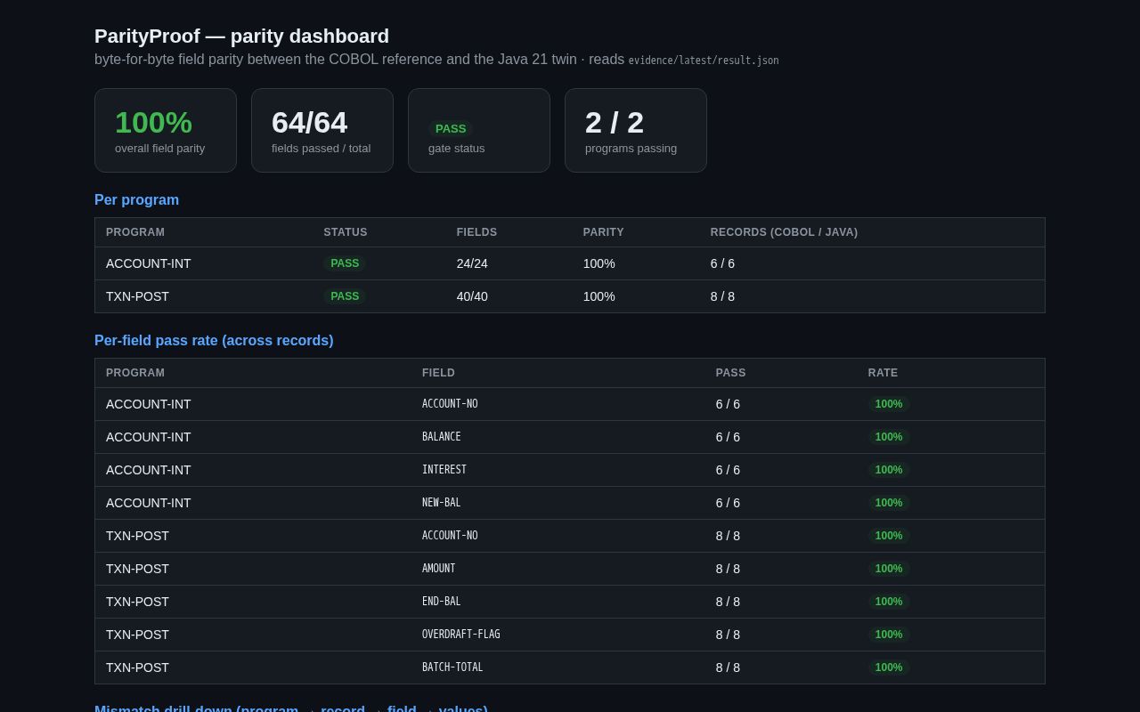Click the TXN-POST ACCOUNT-NO field name
This screenshot has width=1140, height=712.
point(450,536)
